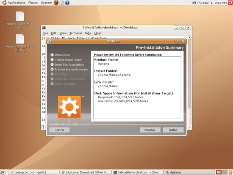Click the Select File Associations step icon
This screenshot has height=175, width=233.
tap(52, 64)
